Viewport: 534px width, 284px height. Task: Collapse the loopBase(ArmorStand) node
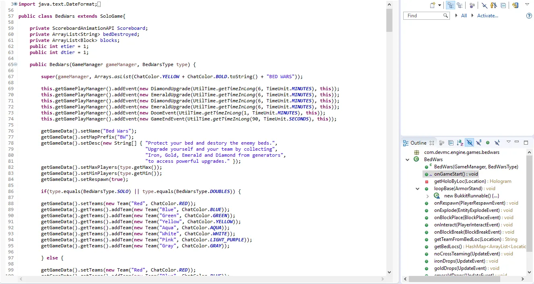418,189
